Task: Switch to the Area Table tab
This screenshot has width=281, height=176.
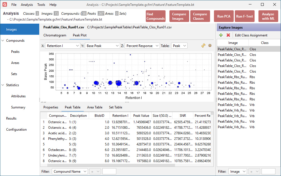Action: click(95, 107)
